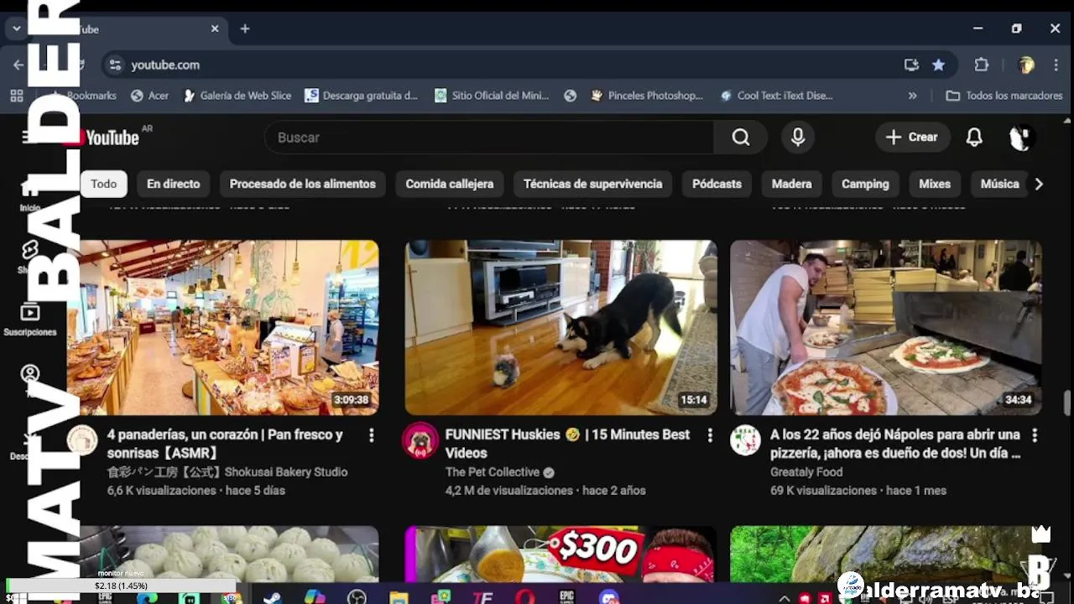1074x604 pixels.
Task: Launch Opera browser from the taskbar
Action: click(525, 597)
